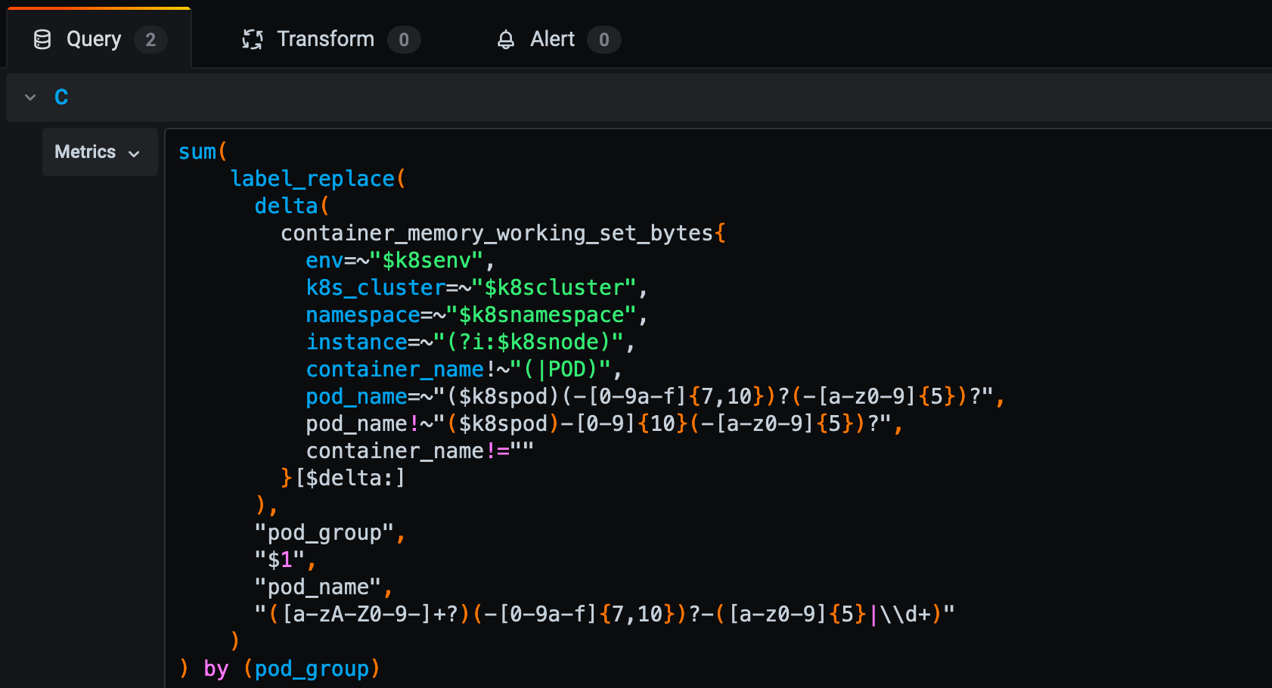Click the label_replace function name

[310, 178]
